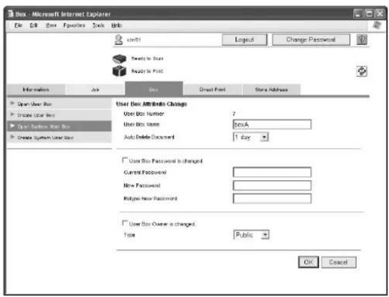Click the Cancel button
This screenshot has height=297, width=389.
click(339, 262)
